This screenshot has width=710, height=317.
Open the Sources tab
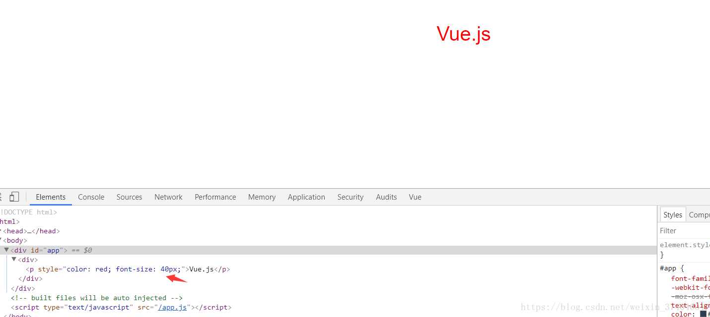130,197
